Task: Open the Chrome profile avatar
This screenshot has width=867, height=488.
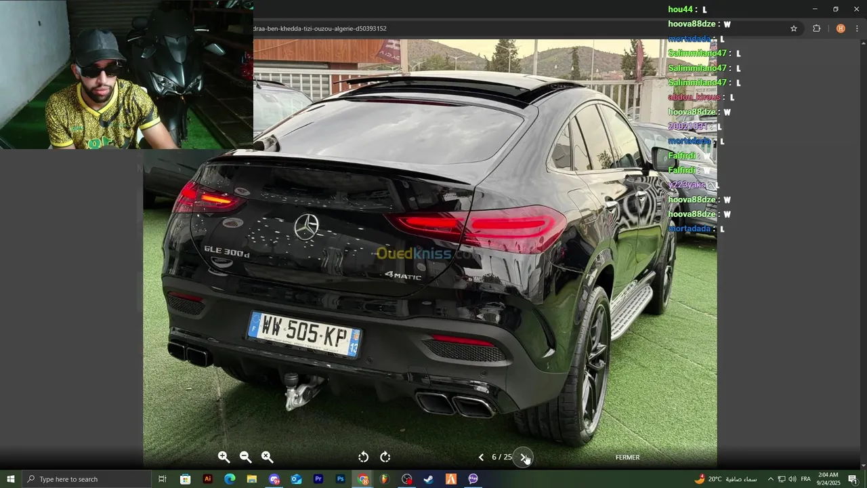Action: (x=841, y=28)
